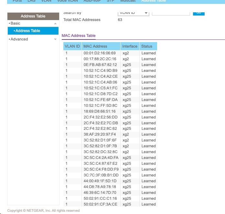This screenshot has width=225, height=214.
Task: Click Learned status in the 18:69:D8:66:51:16 row
Action: (x=148, y=111)
